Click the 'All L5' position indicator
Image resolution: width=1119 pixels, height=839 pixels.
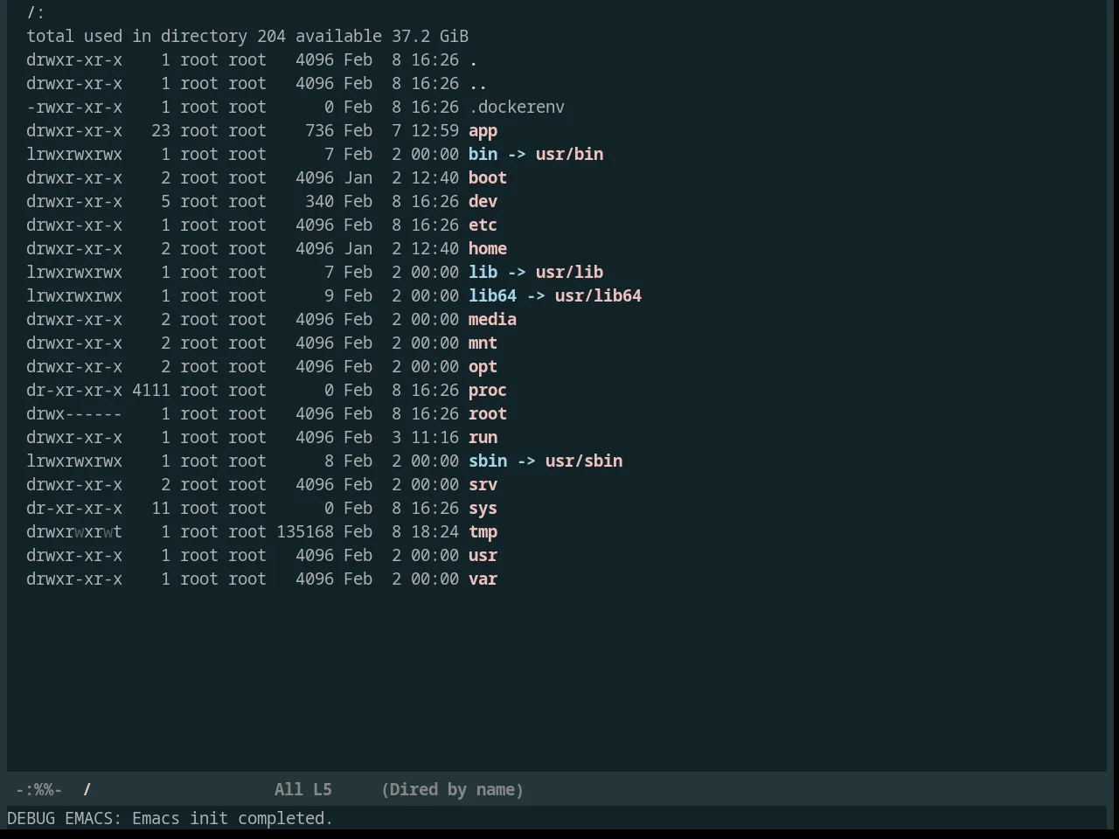303,790
